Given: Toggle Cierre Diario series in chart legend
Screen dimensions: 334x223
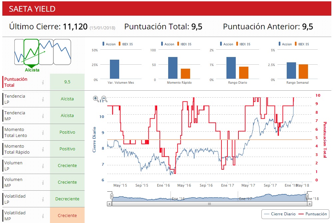Looking at the screenshot, I should point(280,214).
